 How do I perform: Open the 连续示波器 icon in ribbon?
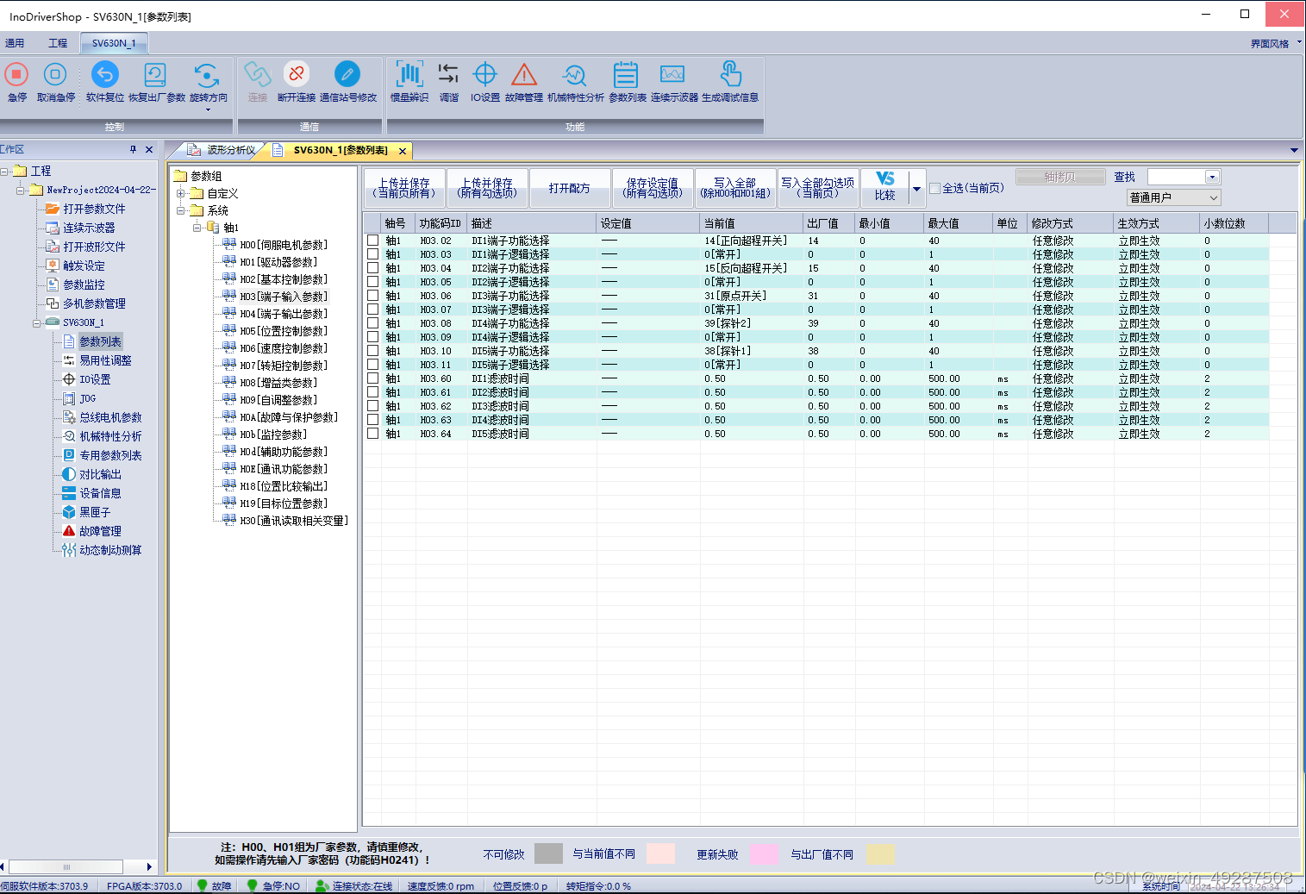click(672, 74)
